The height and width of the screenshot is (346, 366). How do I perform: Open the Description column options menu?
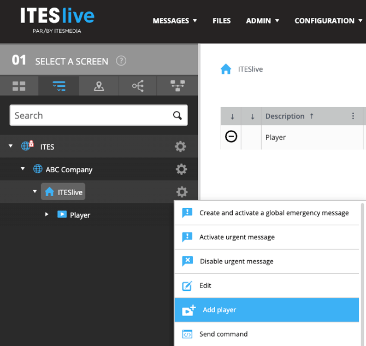353,116
